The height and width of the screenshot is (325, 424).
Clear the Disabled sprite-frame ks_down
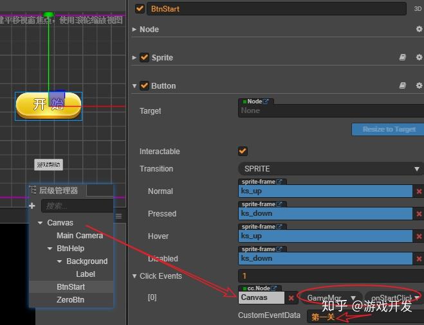click(419, 259)
